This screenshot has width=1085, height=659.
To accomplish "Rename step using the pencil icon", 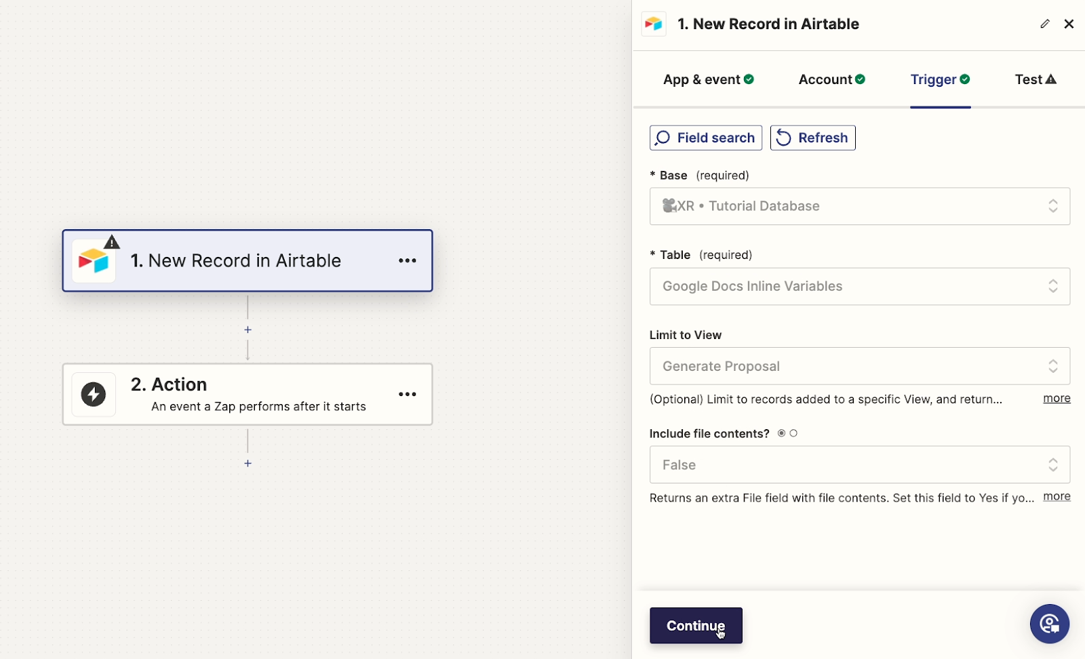I will click(x=1045, y=24).
